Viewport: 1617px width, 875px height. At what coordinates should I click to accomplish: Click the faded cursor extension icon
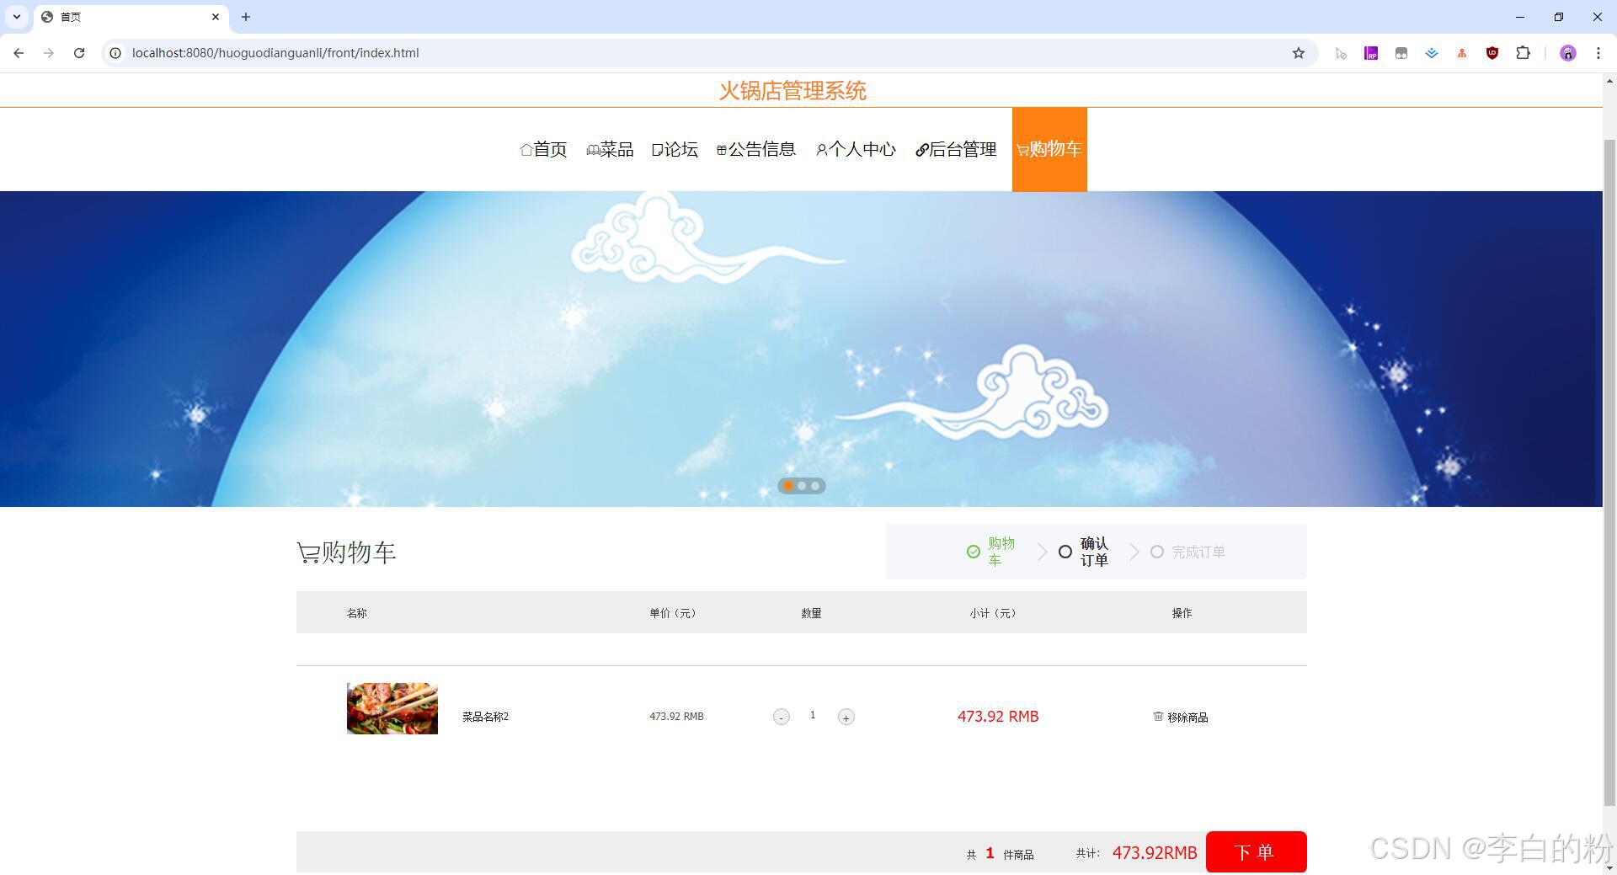(x=1341, y=53)
